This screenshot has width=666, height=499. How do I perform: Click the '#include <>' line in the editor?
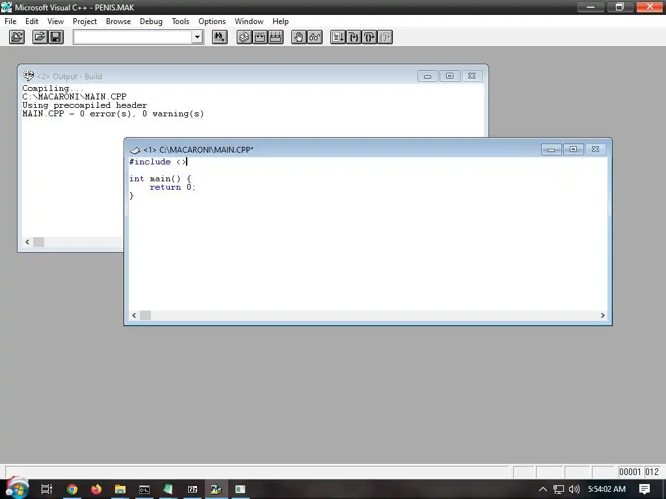click(157, 162)
